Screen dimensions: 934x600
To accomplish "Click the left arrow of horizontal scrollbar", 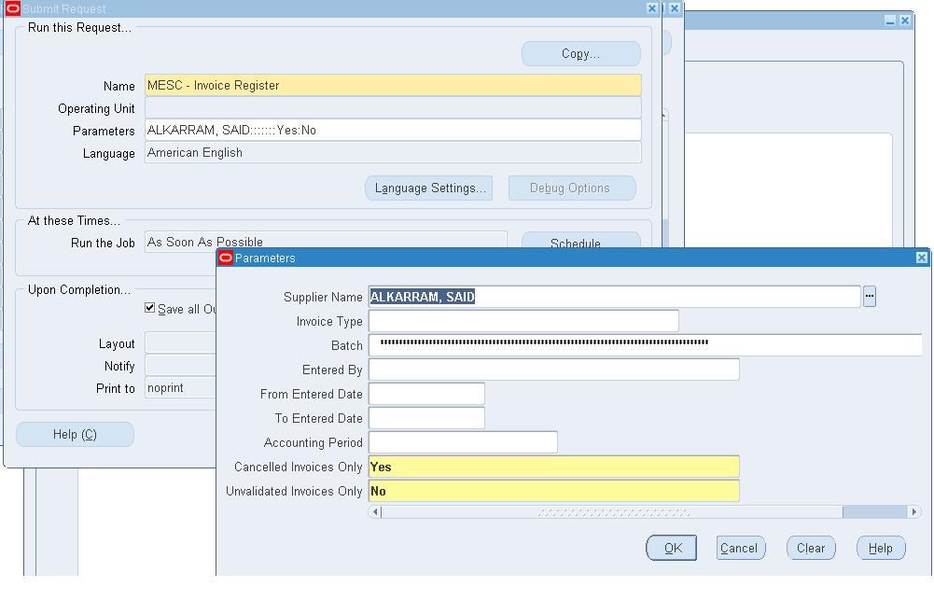I will pos(375,512).
